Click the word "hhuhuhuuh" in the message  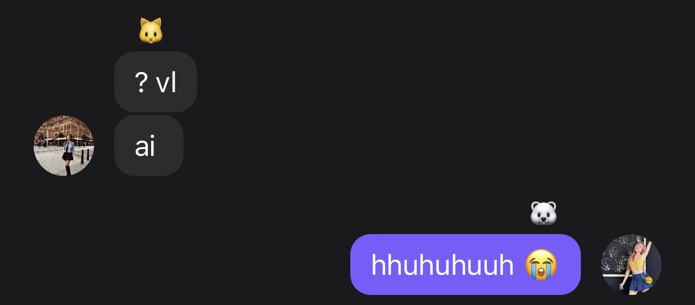443,265
